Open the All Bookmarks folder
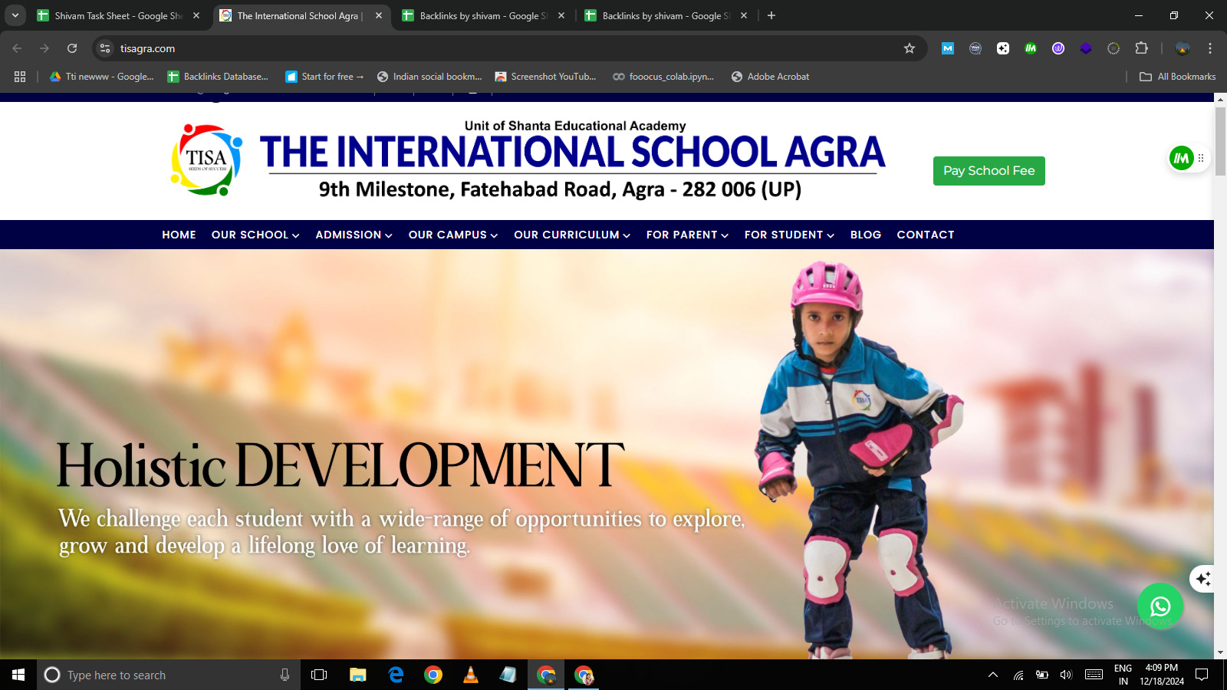 click(1177, 77)
